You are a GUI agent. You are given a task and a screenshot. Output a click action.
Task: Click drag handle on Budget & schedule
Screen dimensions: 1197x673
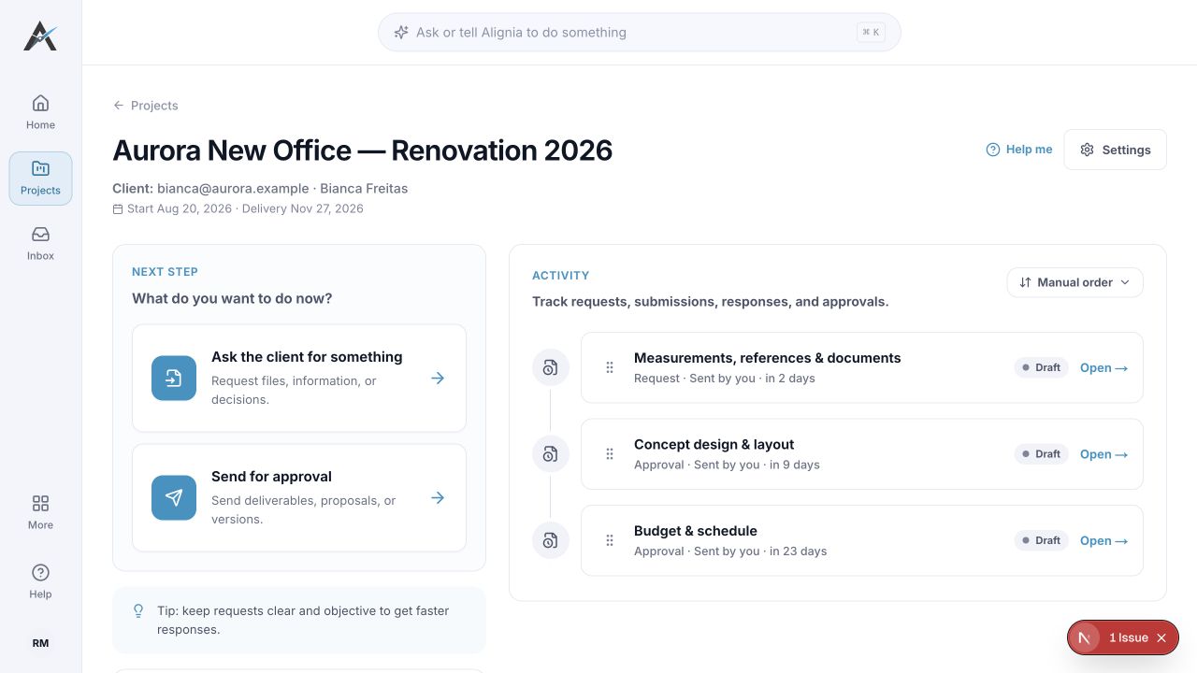(x=610, y=540)
